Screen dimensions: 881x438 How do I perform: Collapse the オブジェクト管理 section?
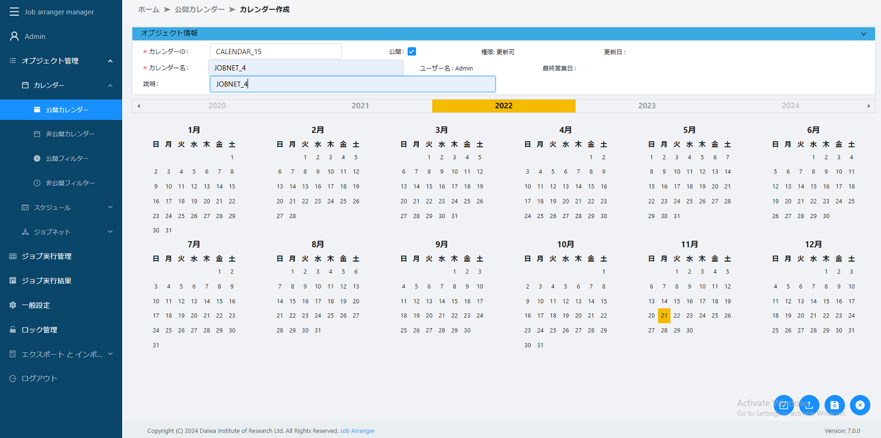click(110, 61)
